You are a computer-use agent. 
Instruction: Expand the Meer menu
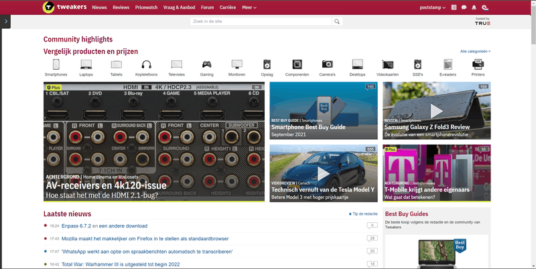[249, 7]
